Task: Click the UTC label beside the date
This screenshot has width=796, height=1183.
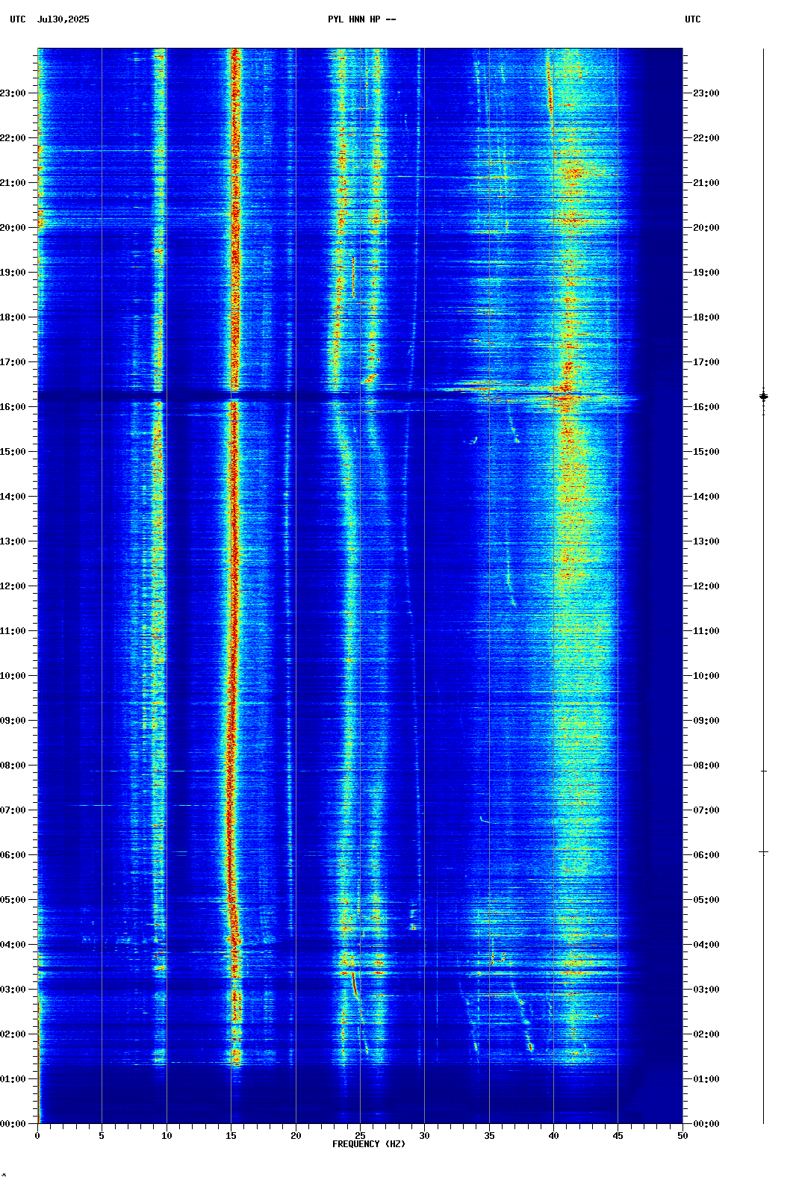Action: click(18, 19)
